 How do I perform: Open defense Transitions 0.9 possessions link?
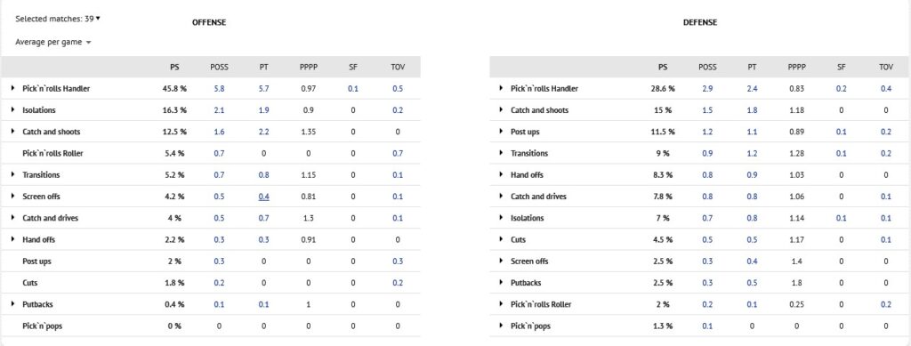[707, 153]
